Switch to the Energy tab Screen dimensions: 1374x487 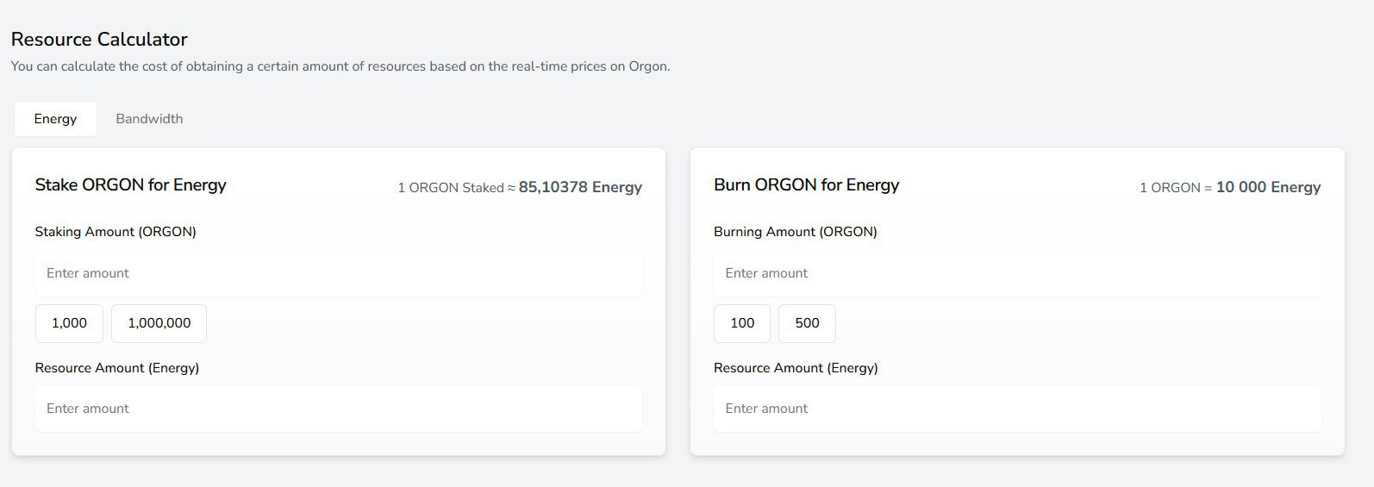(55, 119)
